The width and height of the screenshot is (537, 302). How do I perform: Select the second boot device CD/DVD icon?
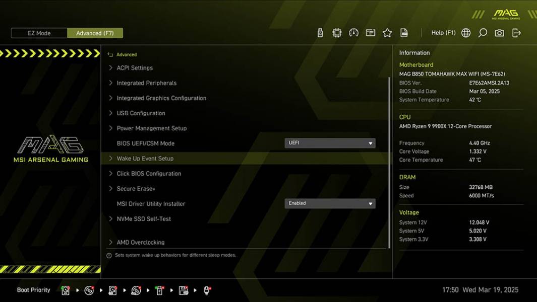click(x=89, y=290)
